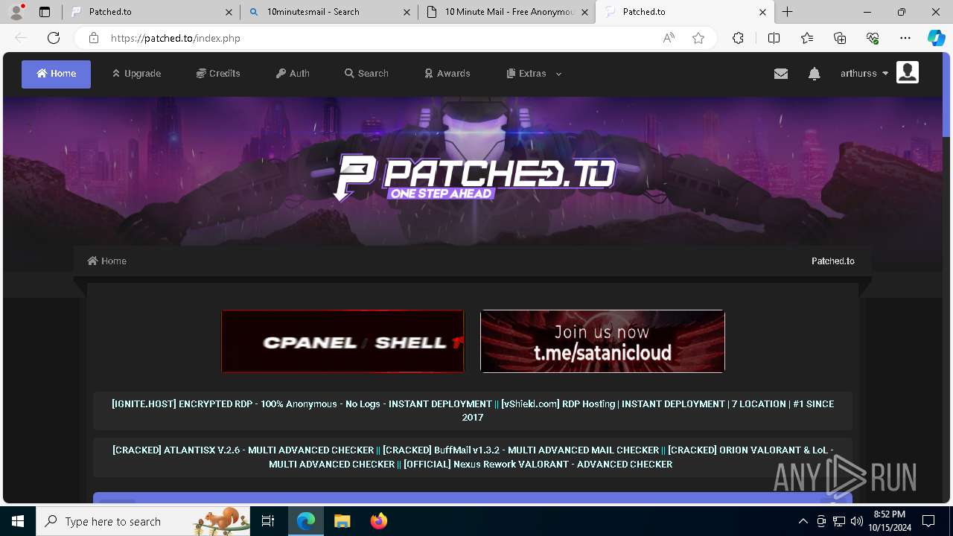This screenshot has width=953, height=536.
Task: Launch Firefox from taskbar
Action: [379, 521]
